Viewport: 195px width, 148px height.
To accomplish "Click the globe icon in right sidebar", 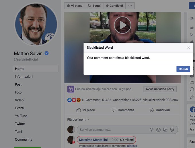I will (x=192, y=76).
